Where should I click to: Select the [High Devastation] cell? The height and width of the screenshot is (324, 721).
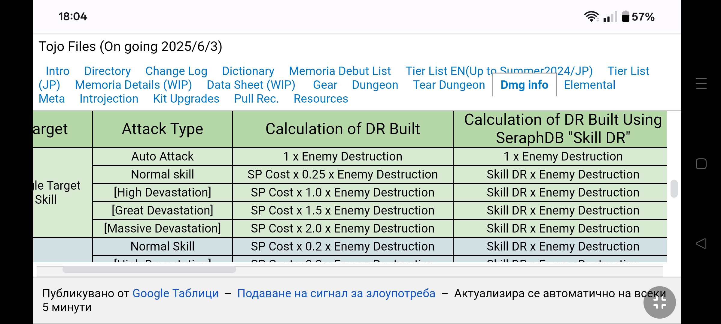pos(163,192)
